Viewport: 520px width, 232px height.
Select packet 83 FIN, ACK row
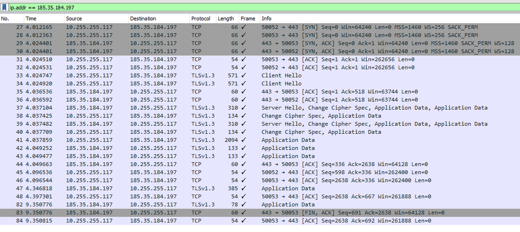tap(260, 213)
